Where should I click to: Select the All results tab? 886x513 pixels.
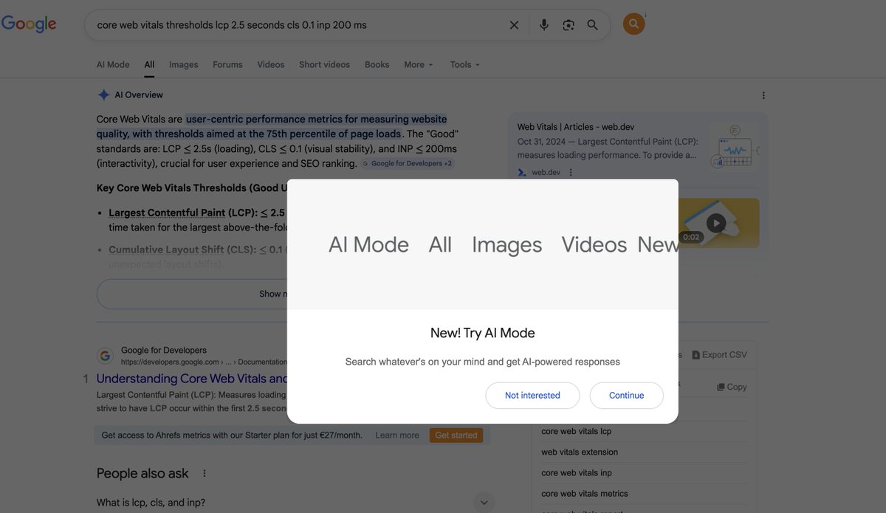(149, 65)
